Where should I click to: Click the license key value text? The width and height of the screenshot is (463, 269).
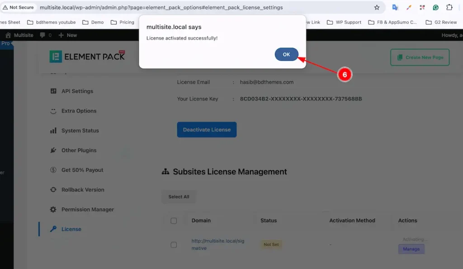301,99
